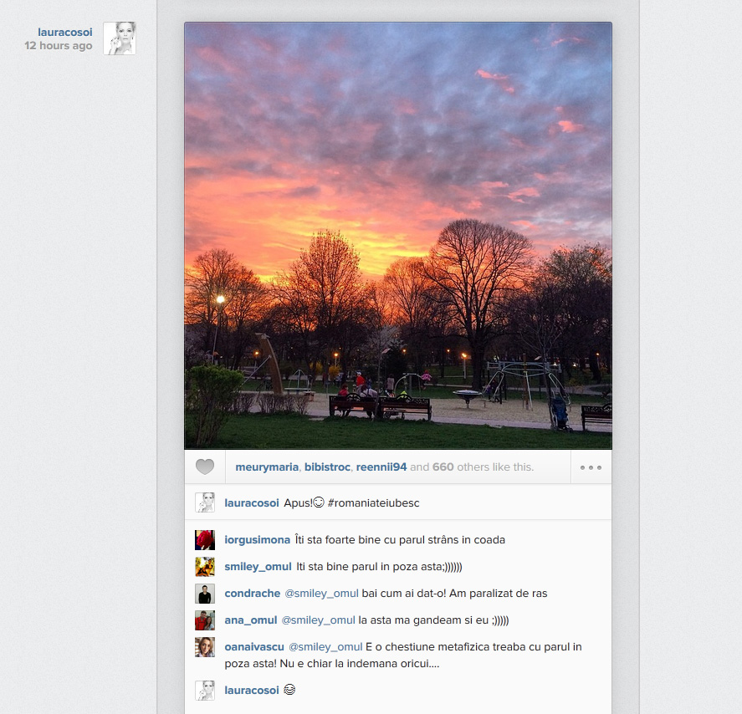This screenshot has width=742, height=714.
Task: Click the @smiley_omul mention in condrache's comment
Action: pos(321,594)
